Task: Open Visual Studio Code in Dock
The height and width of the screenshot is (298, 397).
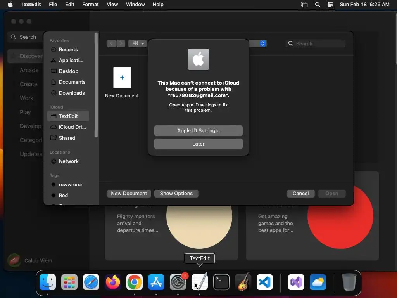Action: (265, 282)
